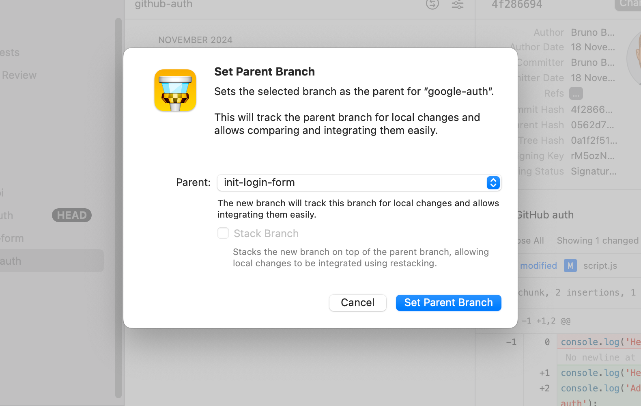Click the Set Parent Branch button
This screenshot has width=641, height=406.
coord(448,302)
